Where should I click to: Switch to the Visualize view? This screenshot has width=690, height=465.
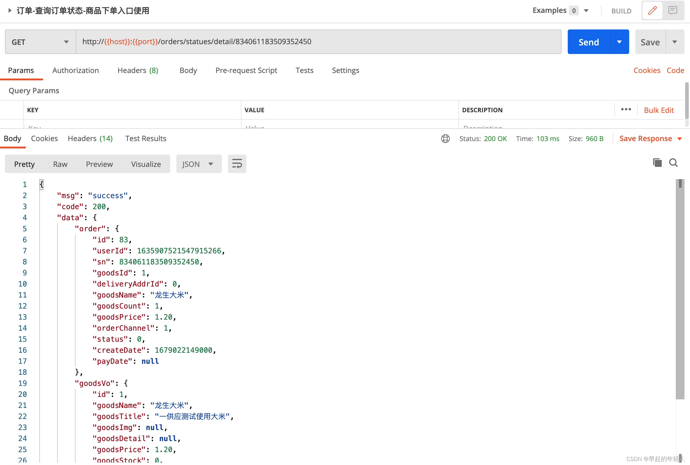point(146,164)
